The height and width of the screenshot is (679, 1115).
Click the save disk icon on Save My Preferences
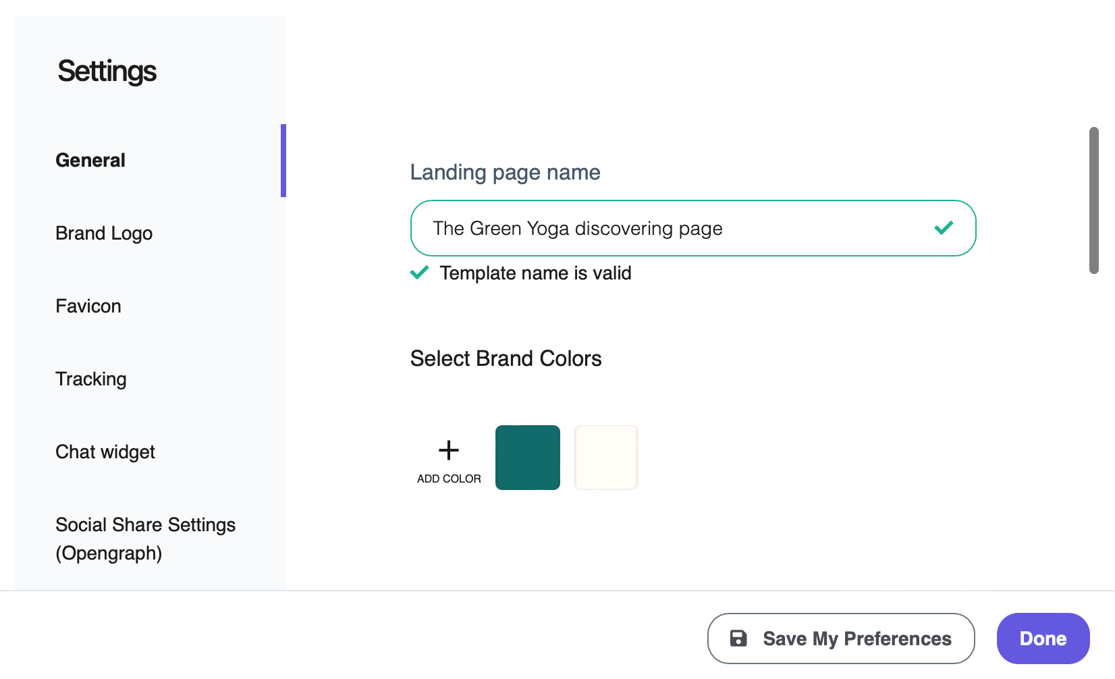click(739, 639)
